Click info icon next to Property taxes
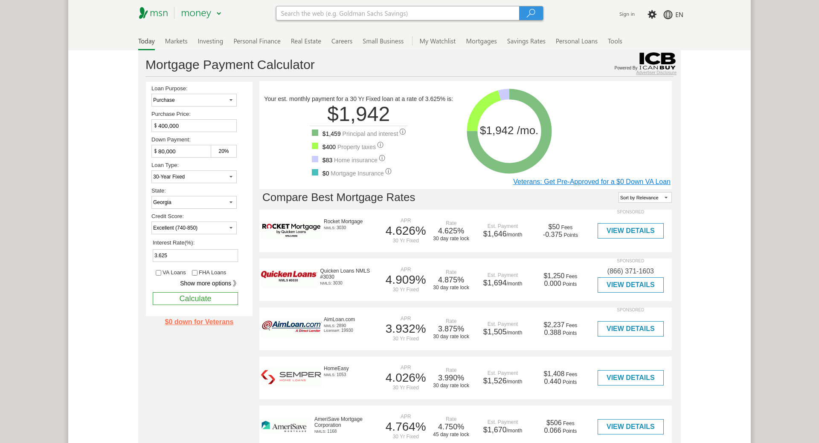 pyautogui.click(x=380, y=145)
